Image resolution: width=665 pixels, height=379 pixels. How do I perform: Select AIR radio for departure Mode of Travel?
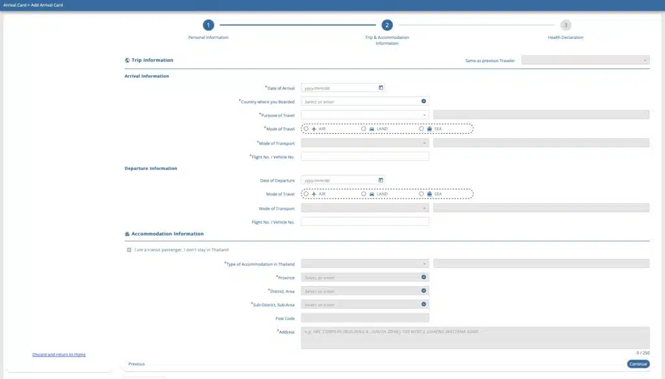(306, 194)
